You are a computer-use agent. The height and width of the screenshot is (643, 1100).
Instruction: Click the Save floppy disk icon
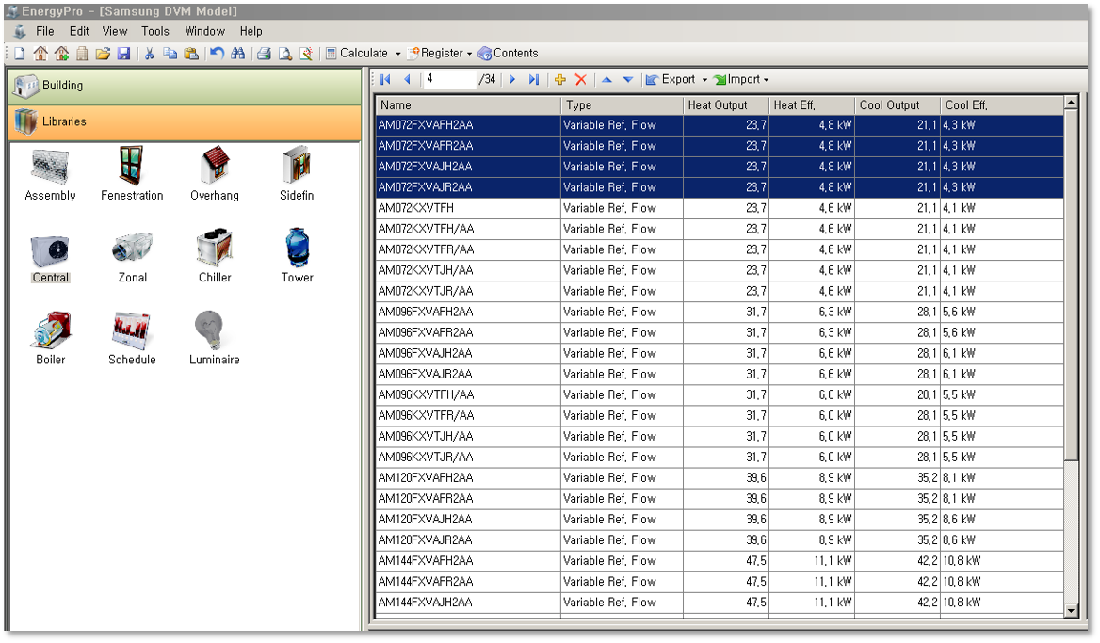[x=124, y=54]
